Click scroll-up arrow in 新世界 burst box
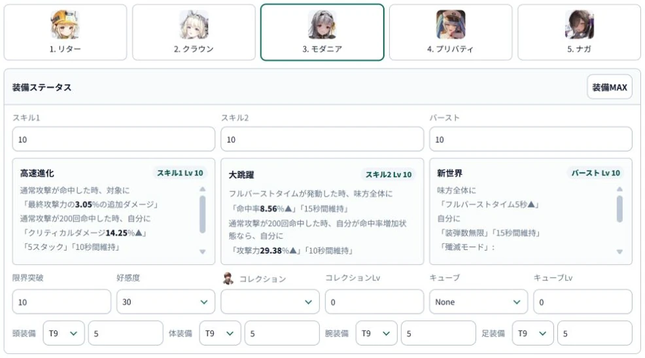 619,189
